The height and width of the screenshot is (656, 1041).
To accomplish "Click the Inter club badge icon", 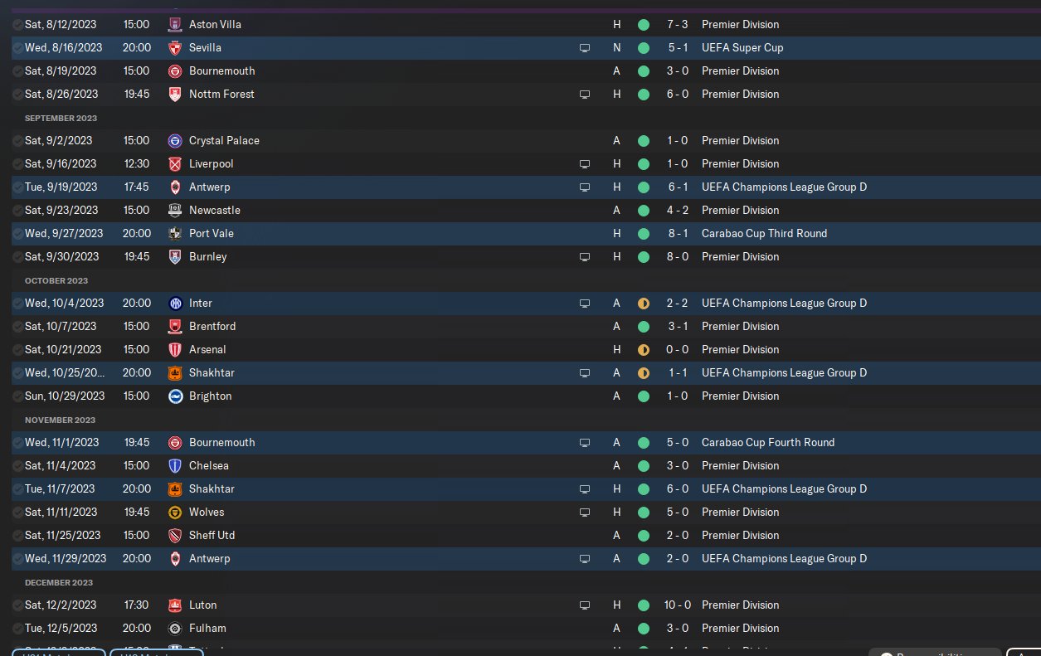I will tap(174, 304).
